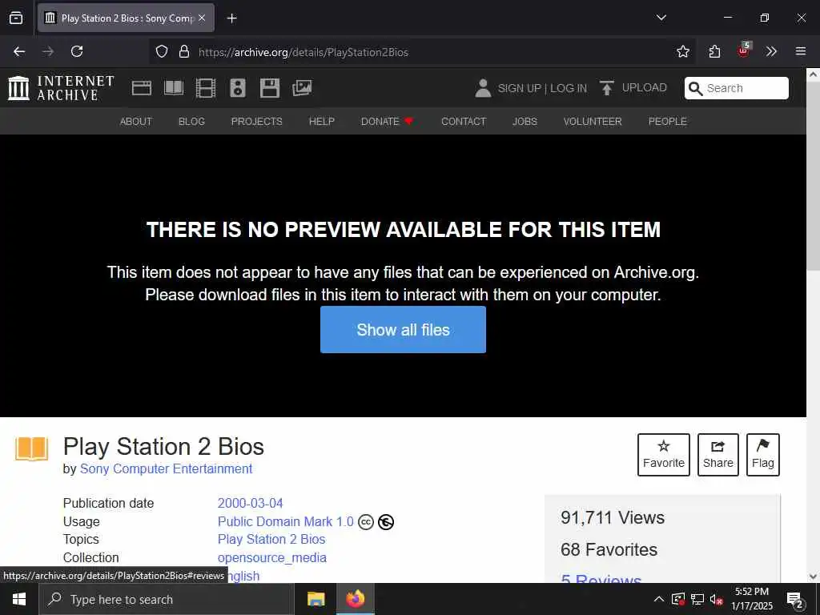This screenshot has width=820, height=615.
Task: Open the DONATE menu item
Action: (x=387, y=122)
